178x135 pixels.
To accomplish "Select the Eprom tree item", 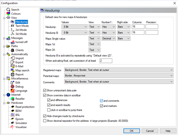I will pos(19,119).
